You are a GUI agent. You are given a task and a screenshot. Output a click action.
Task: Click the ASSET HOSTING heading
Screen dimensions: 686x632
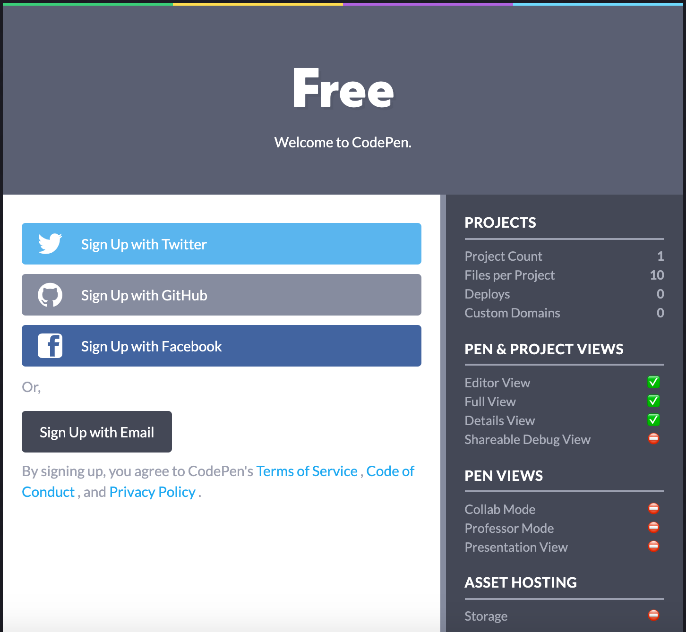click(521, 582)
